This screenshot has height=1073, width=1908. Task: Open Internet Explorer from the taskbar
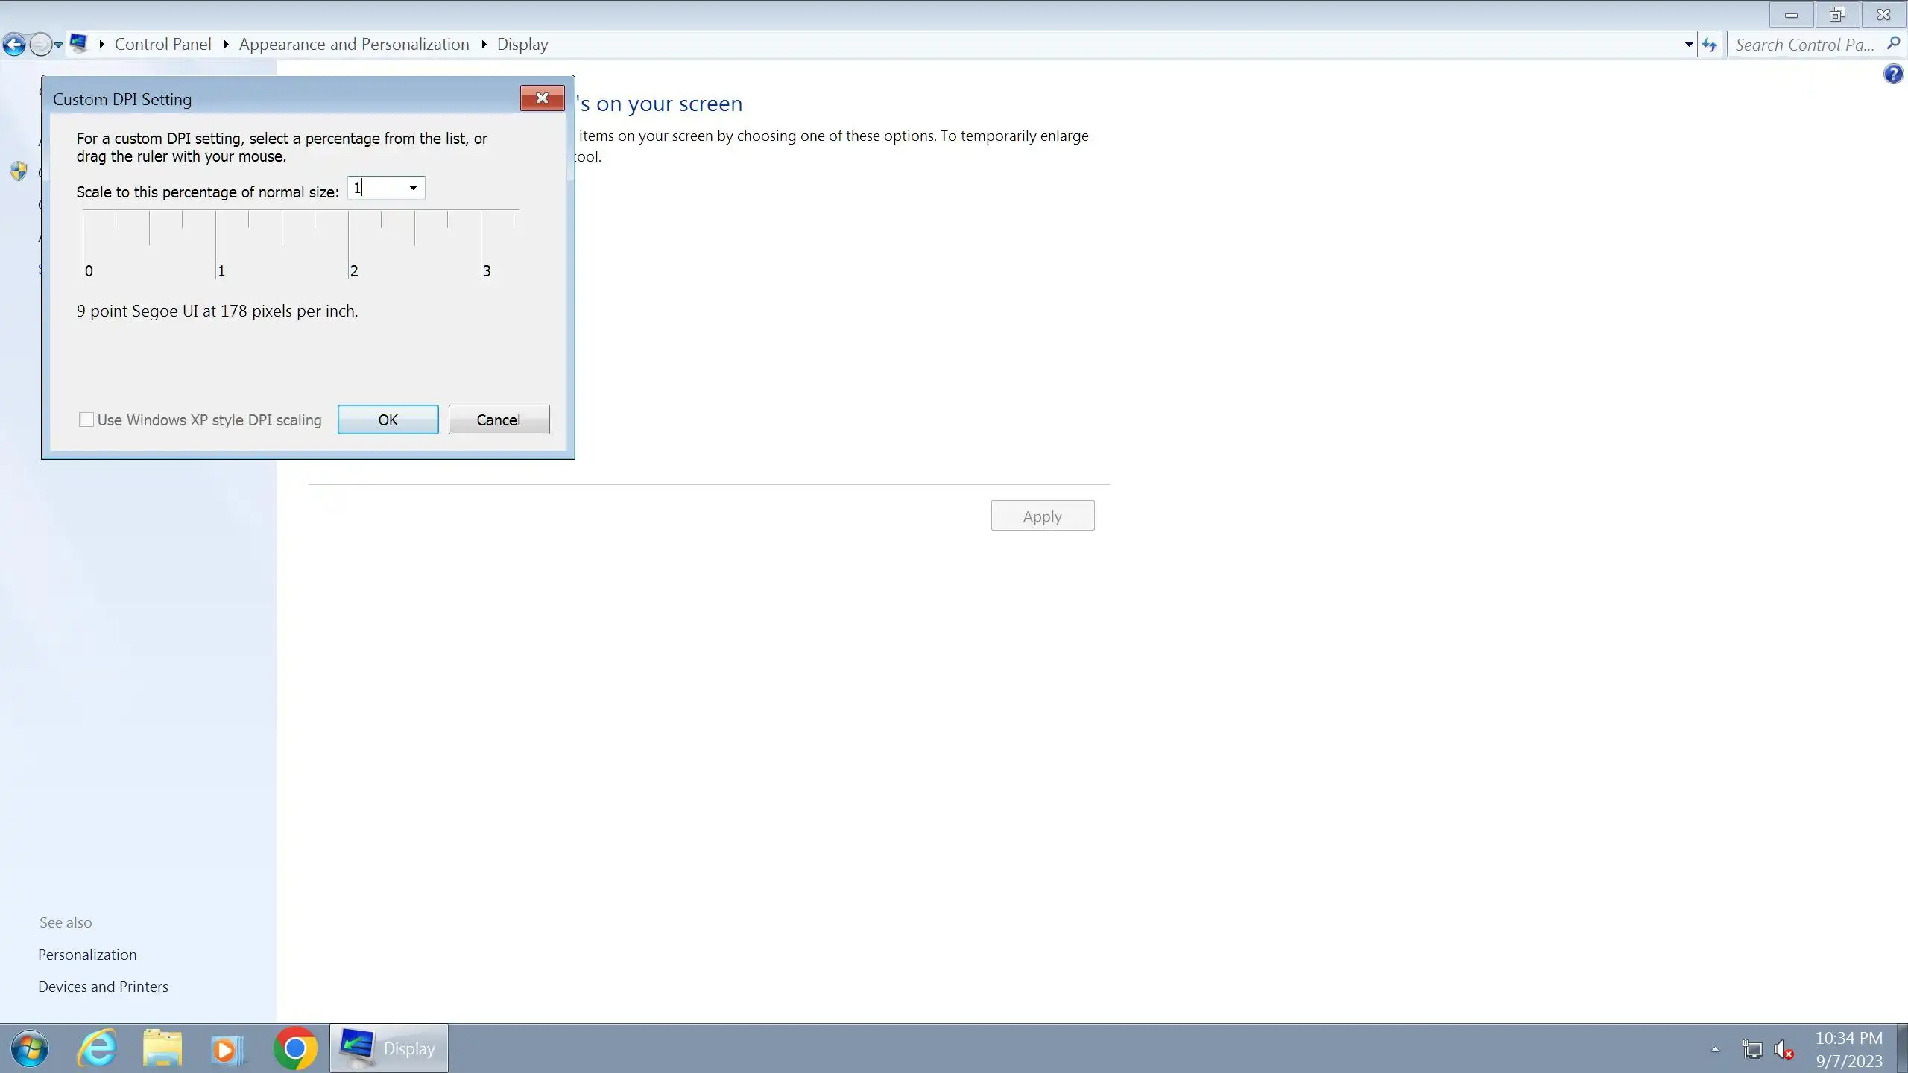pos(97,1048)
